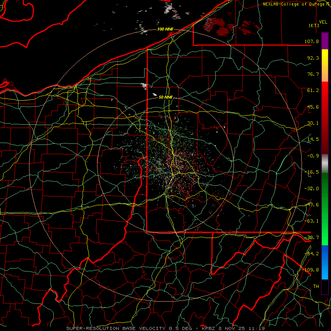Click the -78.7 velocity scale value
331x331 pixels.
point(312,238)
